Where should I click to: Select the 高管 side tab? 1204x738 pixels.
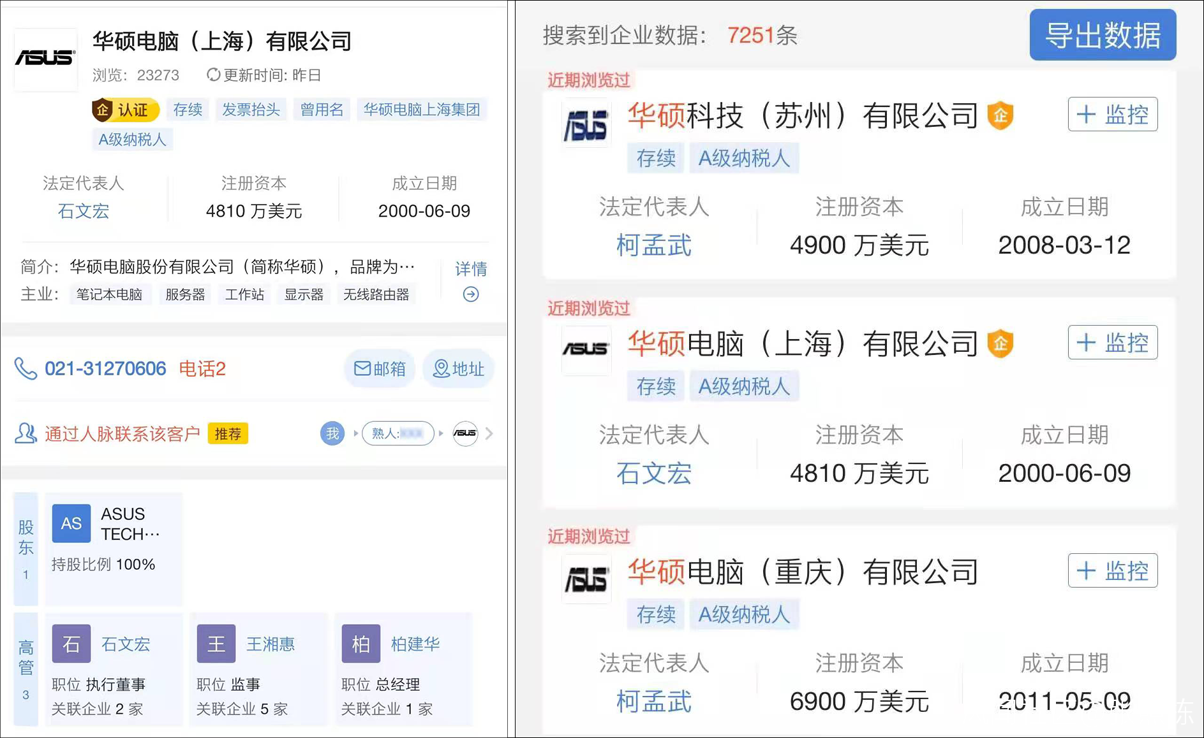coord(26,669)
